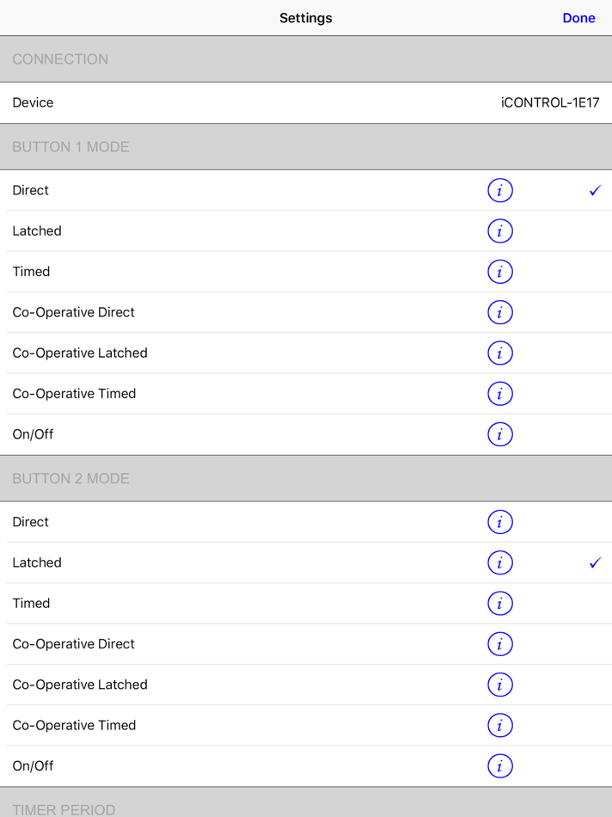The image size is (612, 817).
Task: View info about Latched mode under Button 1
Action: tap(500, 230)
